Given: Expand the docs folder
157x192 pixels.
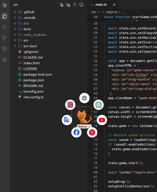Looking at the screenshot, I should click(x=49, y=29).
